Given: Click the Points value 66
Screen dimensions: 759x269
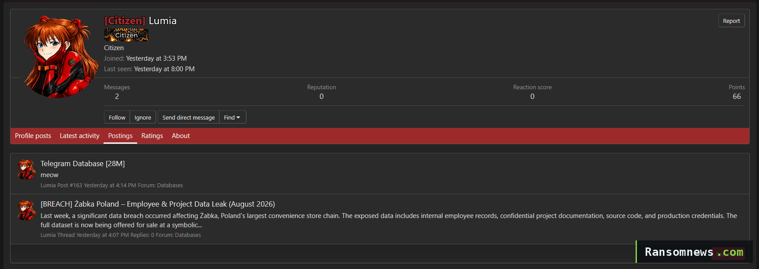Looking at the screenshot, I should point(737,96).
